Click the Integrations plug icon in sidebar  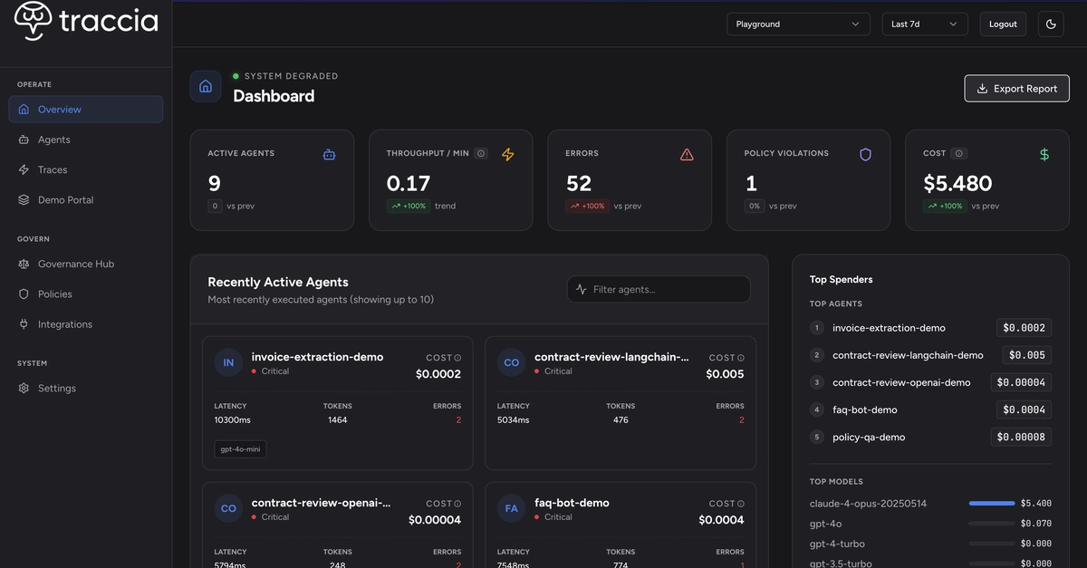[x=24, y=324]
